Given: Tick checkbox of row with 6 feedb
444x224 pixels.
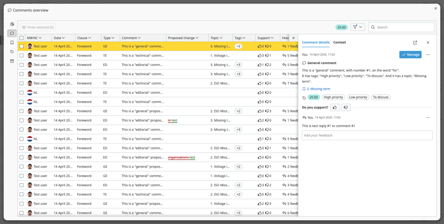Looking at the screenshot, I should [22, 213].
